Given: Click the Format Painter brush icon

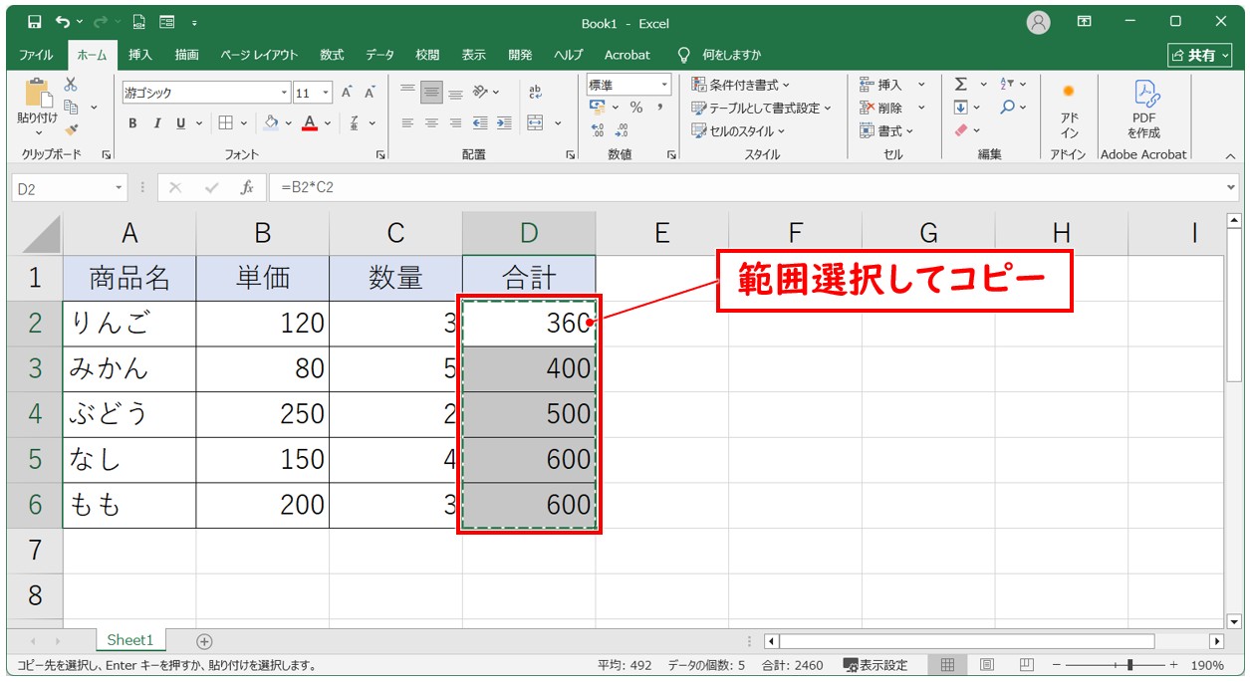Looking at the screenshot, I should (x=71, y=129).
